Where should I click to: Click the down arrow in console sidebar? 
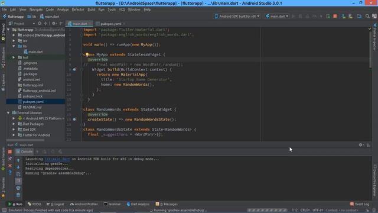coord(18,167)
